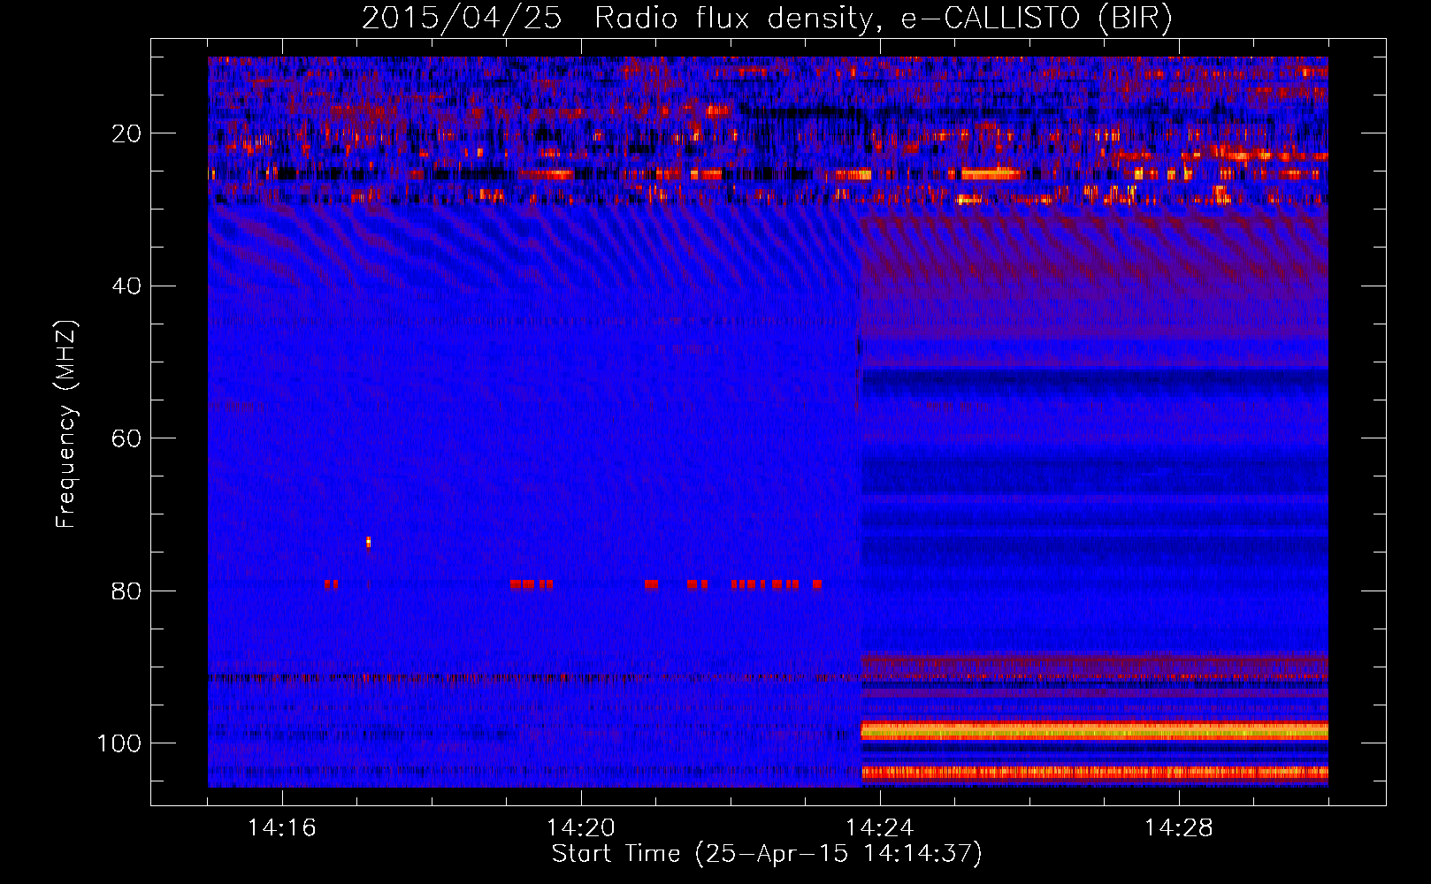Select the "Frequency (MHZ)" y-axis label
The width and height of the screenshot is (1431, 884).
pyautogui.click(x=66, y=423)
